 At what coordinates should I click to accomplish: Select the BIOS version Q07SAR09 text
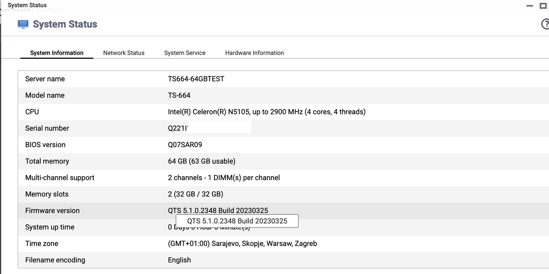click(185, 145)
